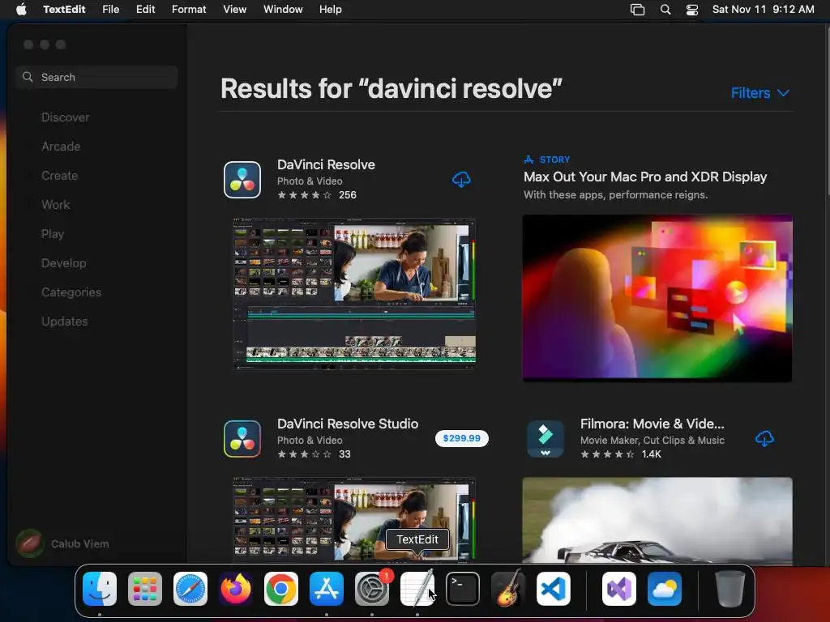
Task: Click Stage Manager icon in menu bar
Action: [637, 10]
